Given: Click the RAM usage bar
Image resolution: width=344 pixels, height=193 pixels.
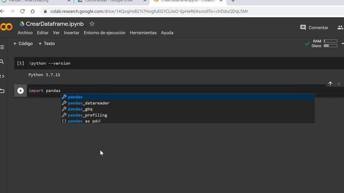Looking at the screenshot, I should [x=331, y=41].
